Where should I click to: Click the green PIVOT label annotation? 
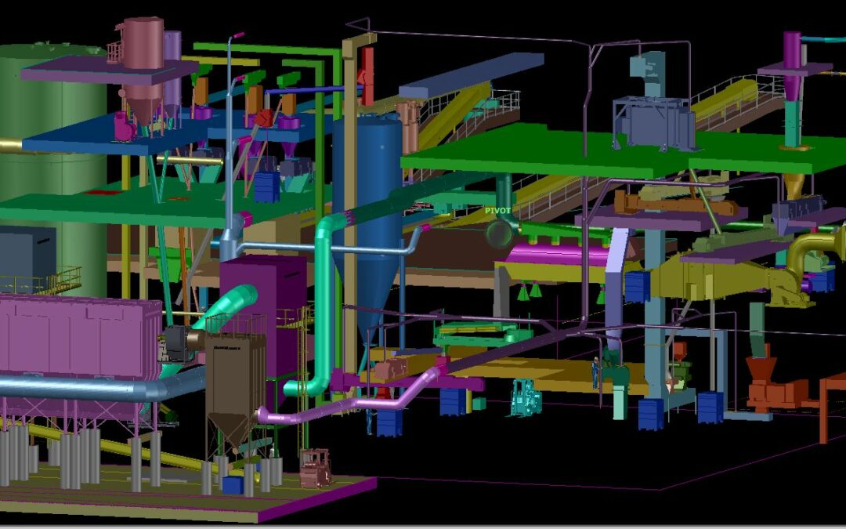[x=499, y=209]
